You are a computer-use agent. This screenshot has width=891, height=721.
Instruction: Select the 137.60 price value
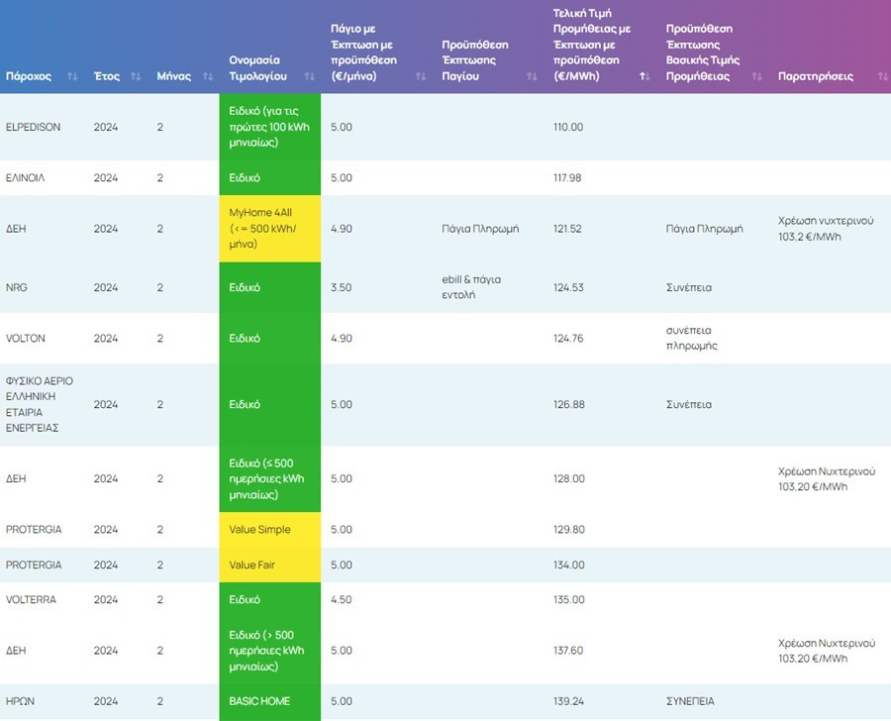coord(568,651)
